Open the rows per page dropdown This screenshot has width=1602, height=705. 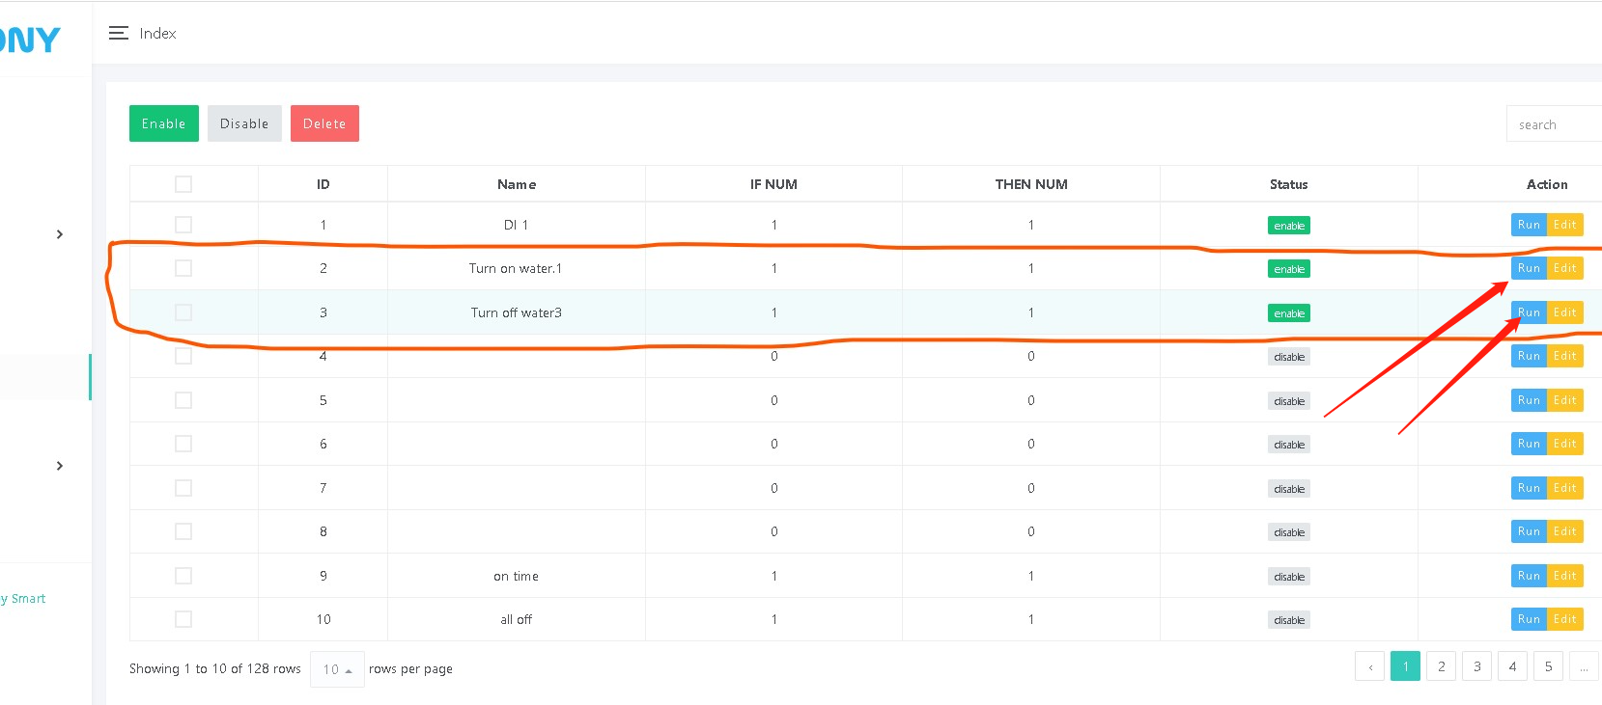pos(337,669)
